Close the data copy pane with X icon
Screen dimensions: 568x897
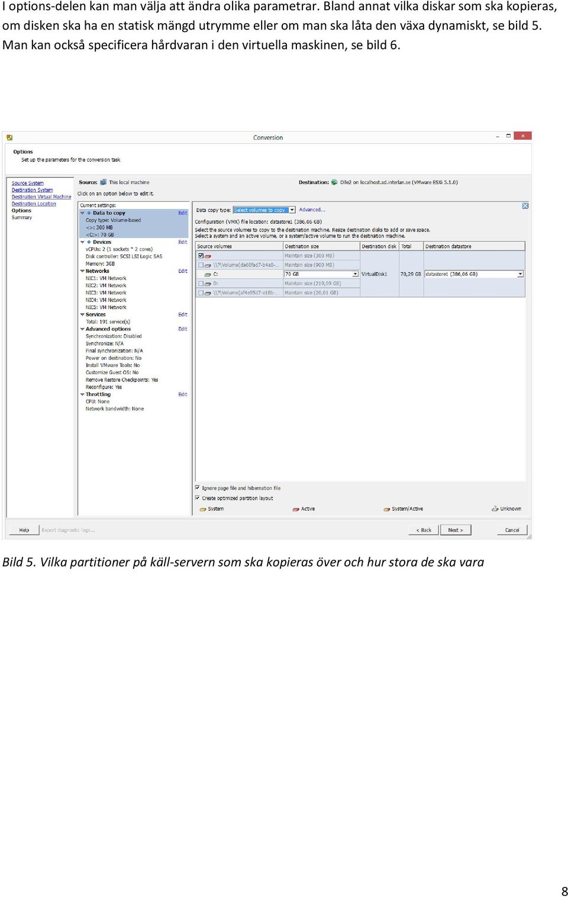tap(525, 206)
